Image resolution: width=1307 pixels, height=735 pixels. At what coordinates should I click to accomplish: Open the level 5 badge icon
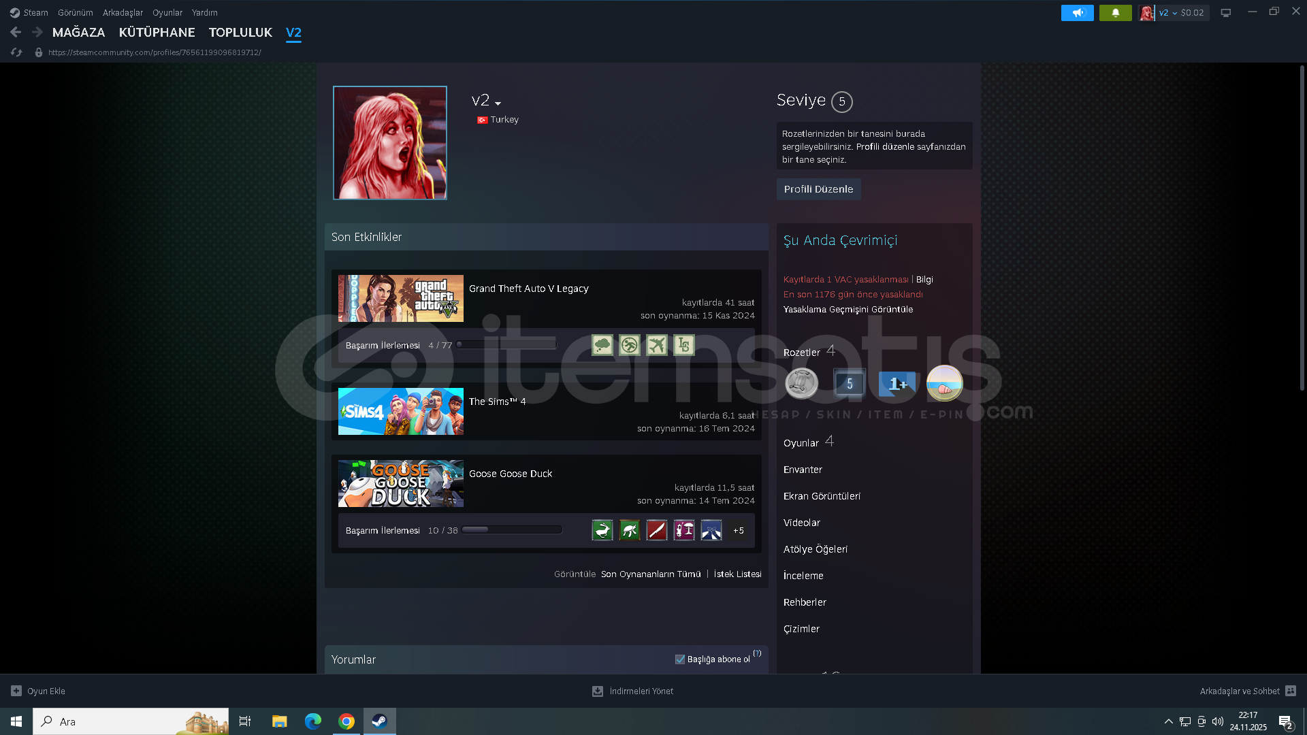(x=849, y=384)
